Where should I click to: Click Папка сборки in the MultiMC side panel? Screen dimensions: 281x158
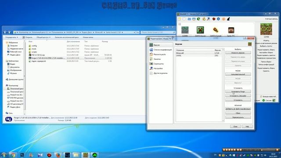coord(266,61)
